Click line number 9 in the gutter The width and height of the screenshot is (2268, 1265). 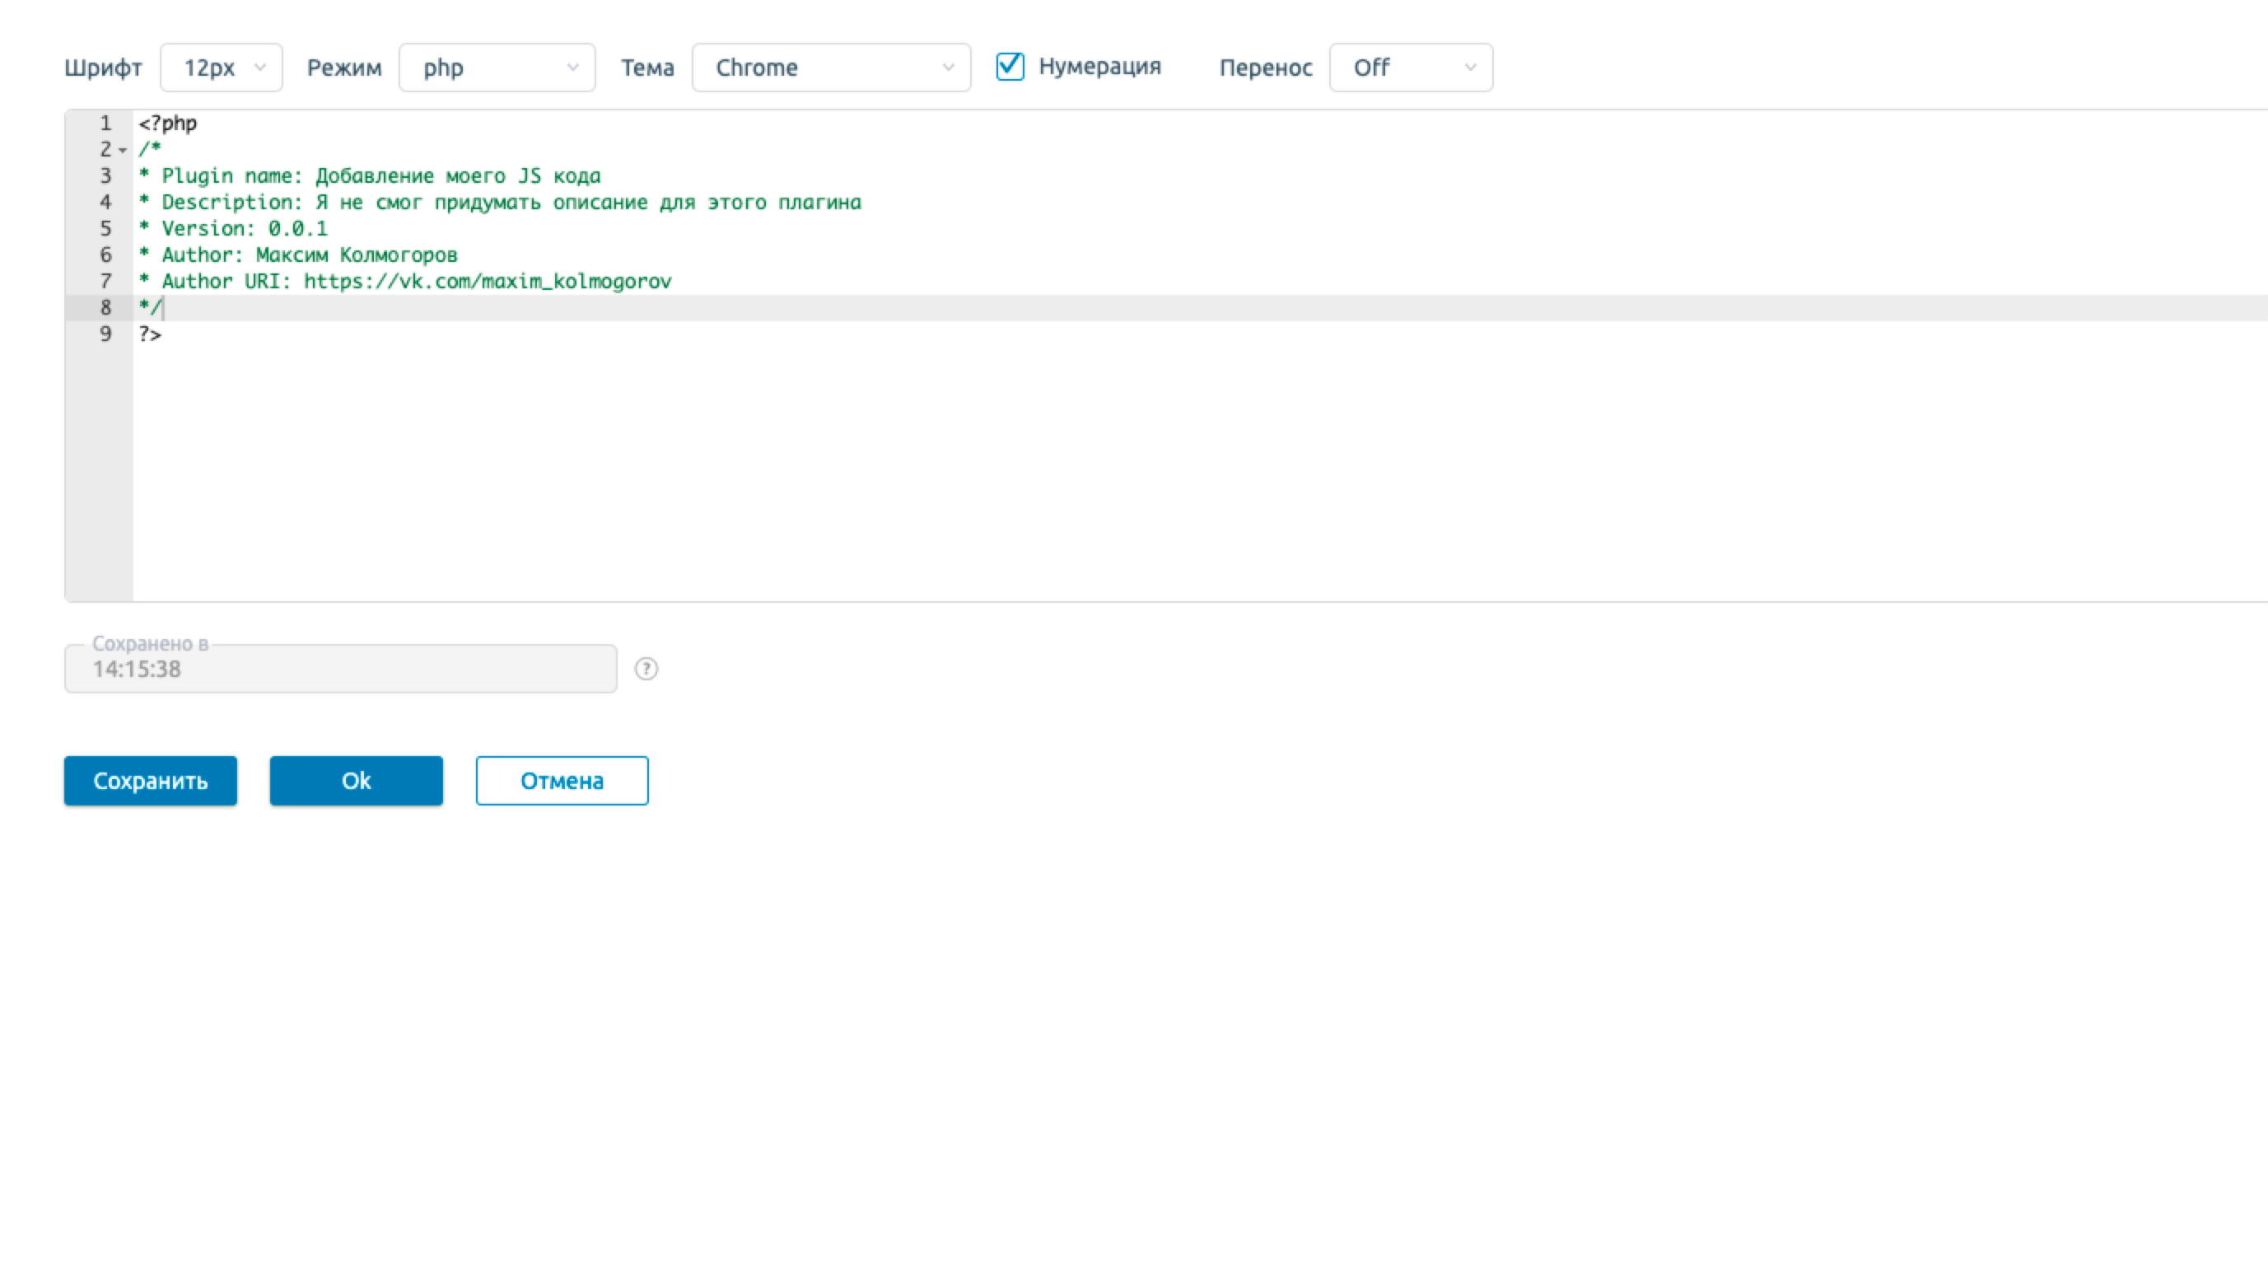pos(105,334)
